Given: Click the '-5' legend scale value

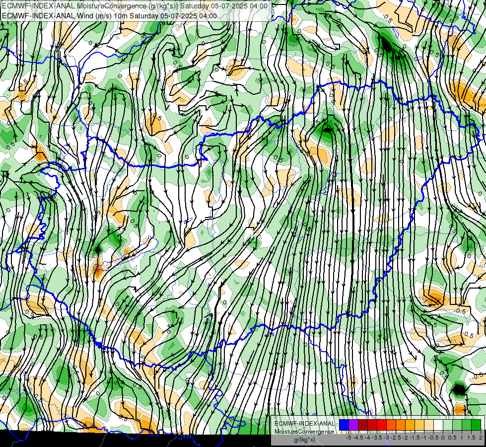Looking at the screenshot, I should click(348, 438).
